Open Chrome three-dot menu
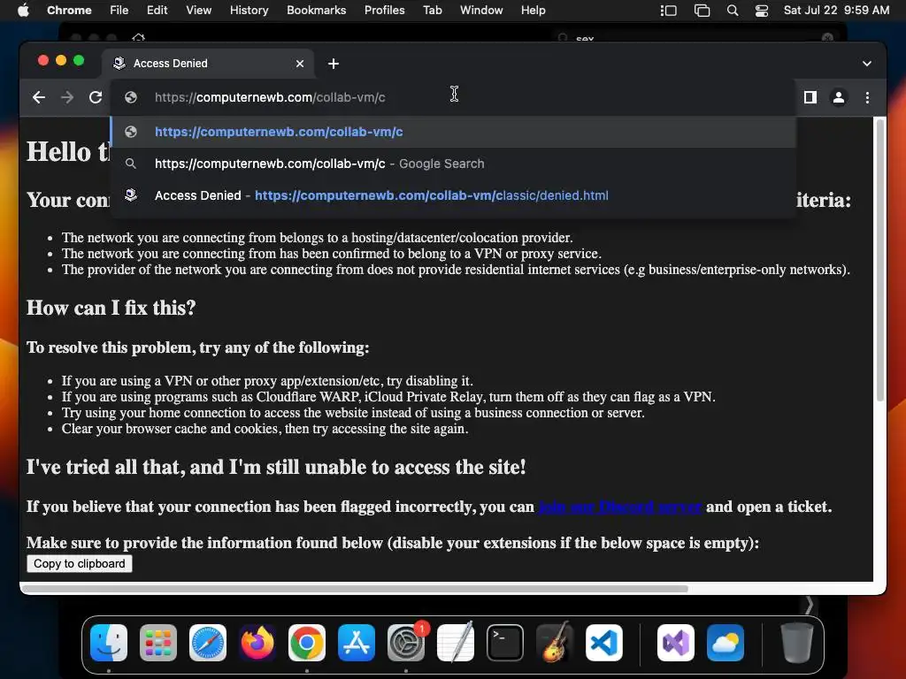Screen dimensions: 906x679 pos(867,97)
